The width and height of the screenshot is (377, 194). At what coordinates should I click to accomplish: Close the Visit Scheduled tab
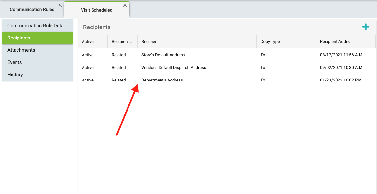click(x=125, y=5)
